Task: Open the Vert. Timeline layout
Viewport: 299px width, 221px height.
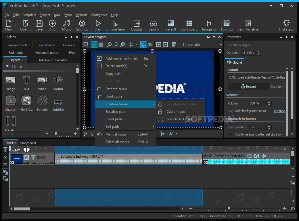Action: click(x=248, y=25)
